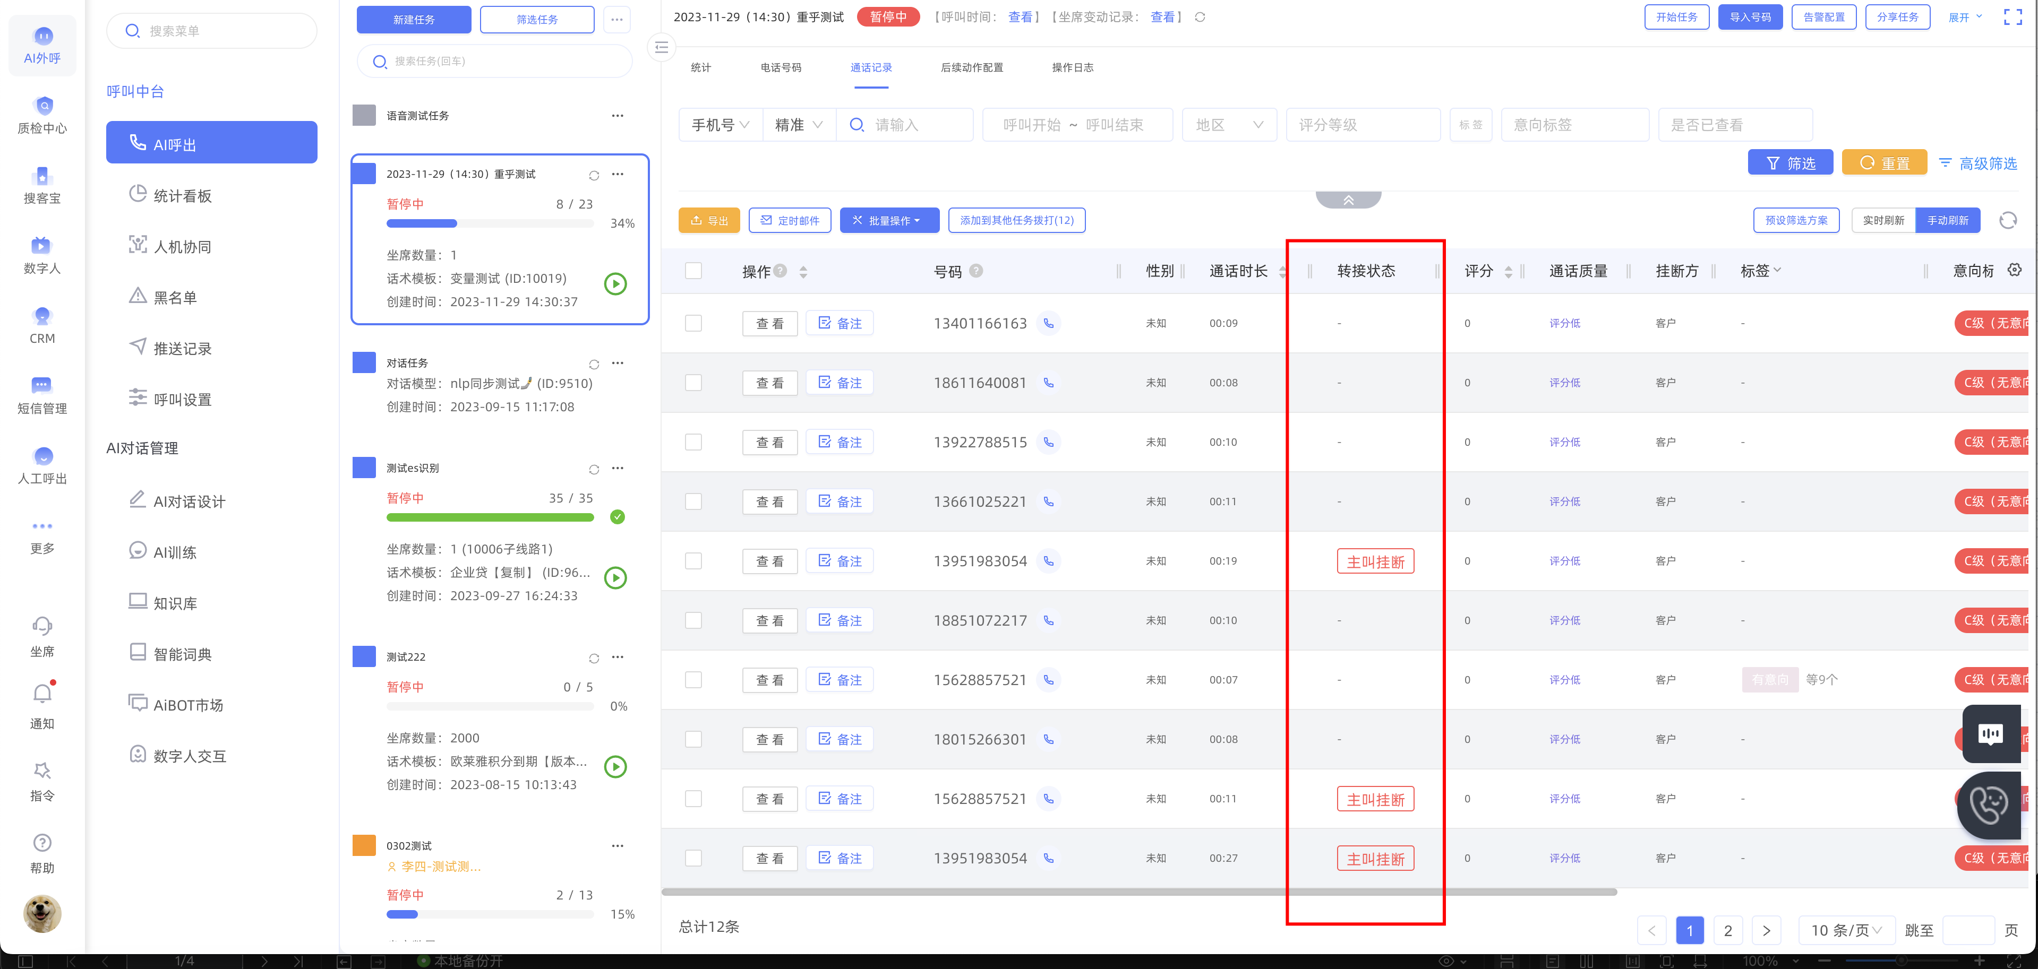Switch to the 后续动作配置 tab

coord(972,67)
